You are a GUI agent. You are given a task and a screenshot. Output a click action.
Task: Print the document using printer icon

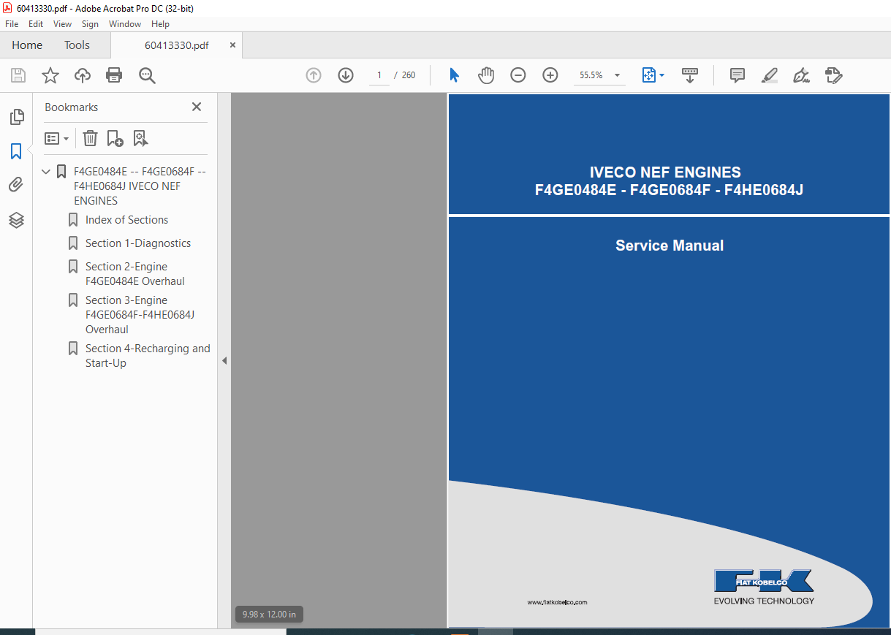114,75
